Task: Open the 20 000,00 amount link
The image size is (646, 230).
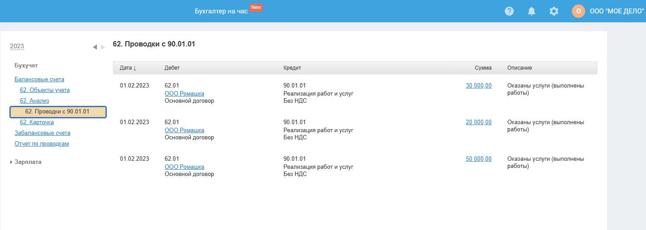Action: point(478,122)
